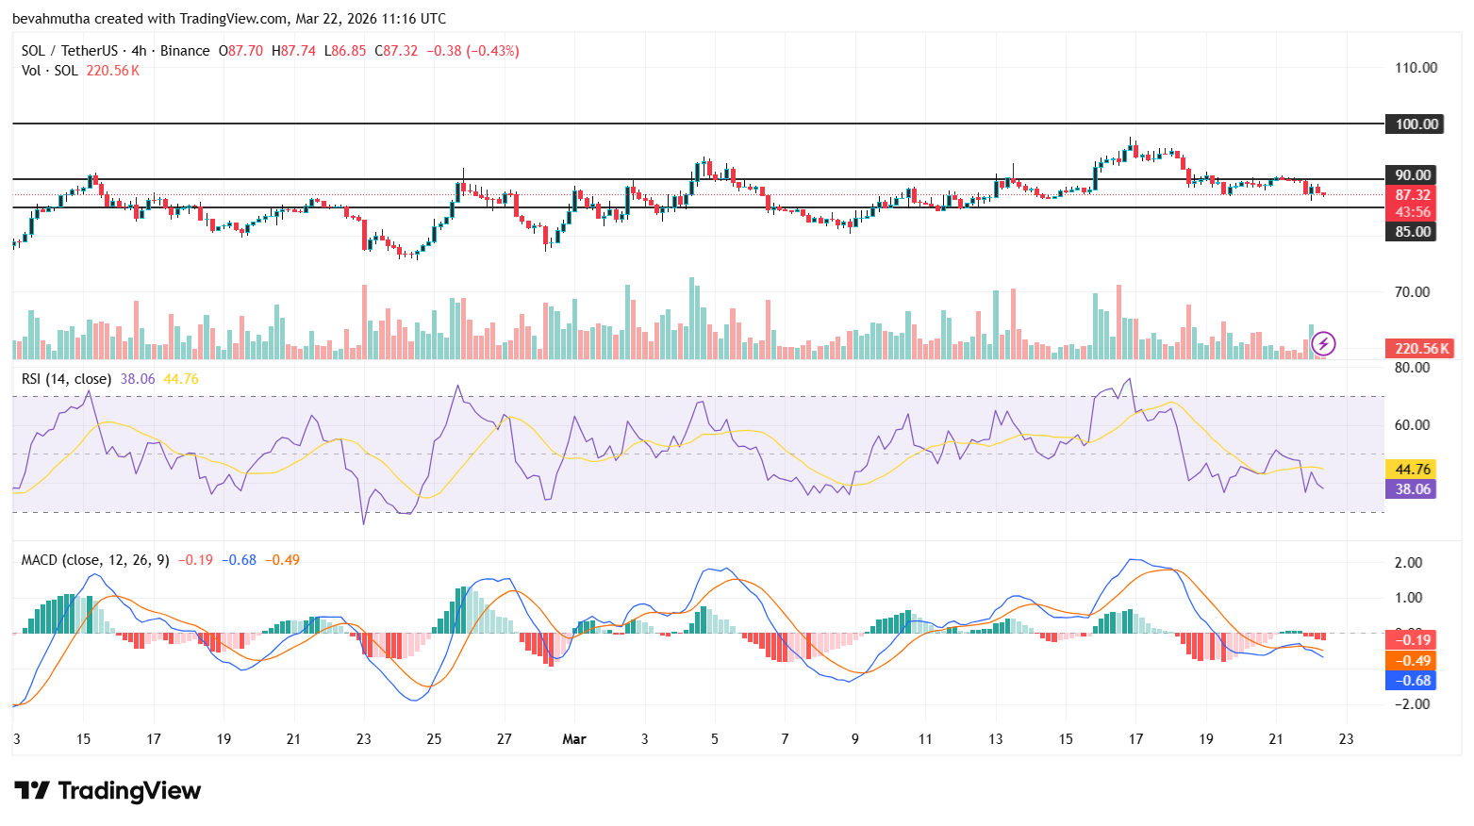Click the 43:56 candle countdown timer
Image resolution: width=1474 pixels, height=826 pixels.
pyautogui.click(x=1411, y=212)
